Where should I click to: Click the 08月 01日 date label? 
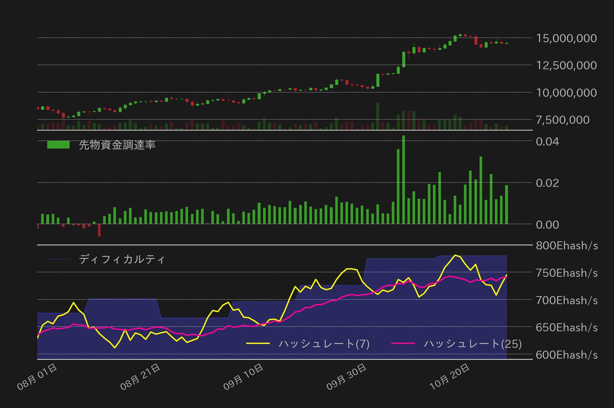37,377
